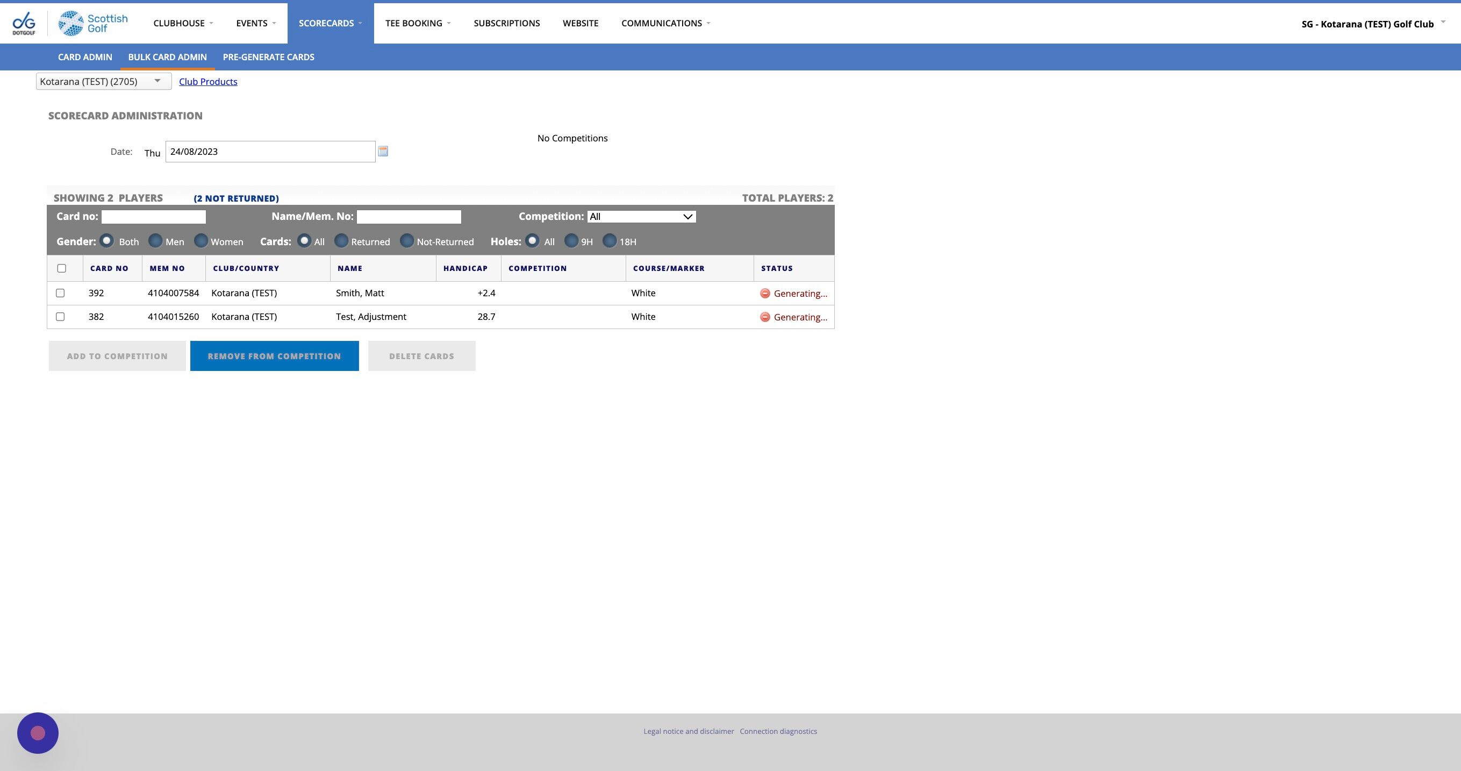This screenshot has width=1461, height=771.
Task: Filter cards by Not-Returned radio
Action: (407, 240)
